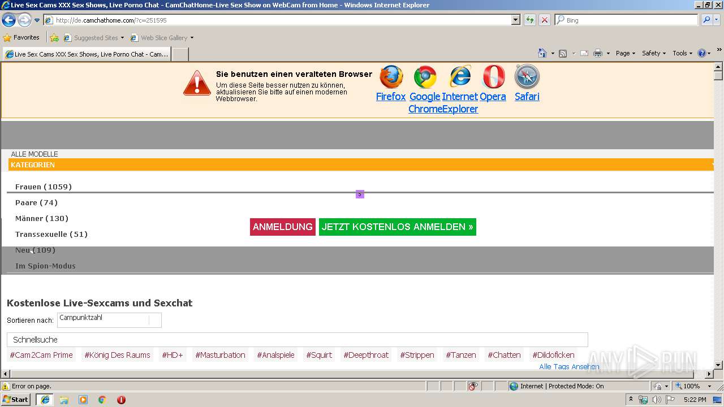724x407 pixels.
Task: Open the Safety menu
Action: pos(654,53)
